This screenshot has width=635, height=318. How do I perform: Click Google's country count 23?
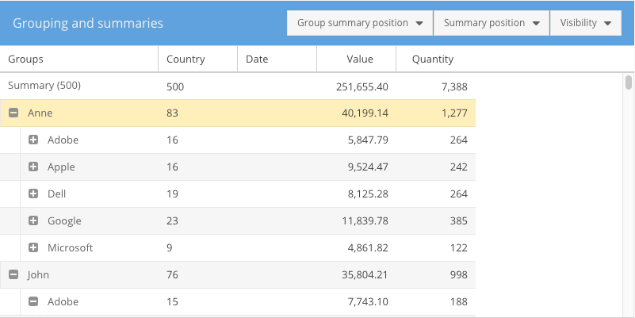[x=172, y=220]
